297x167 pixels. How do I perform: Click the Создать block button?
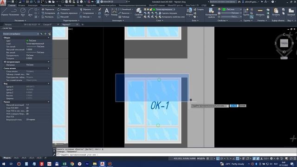coord(199,9)
